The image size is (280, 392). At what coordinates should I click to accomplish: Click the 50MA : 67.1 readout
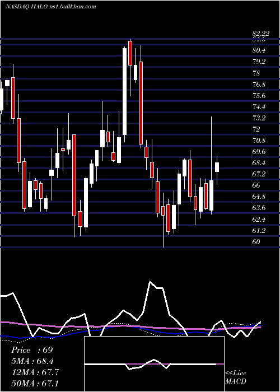35,383
